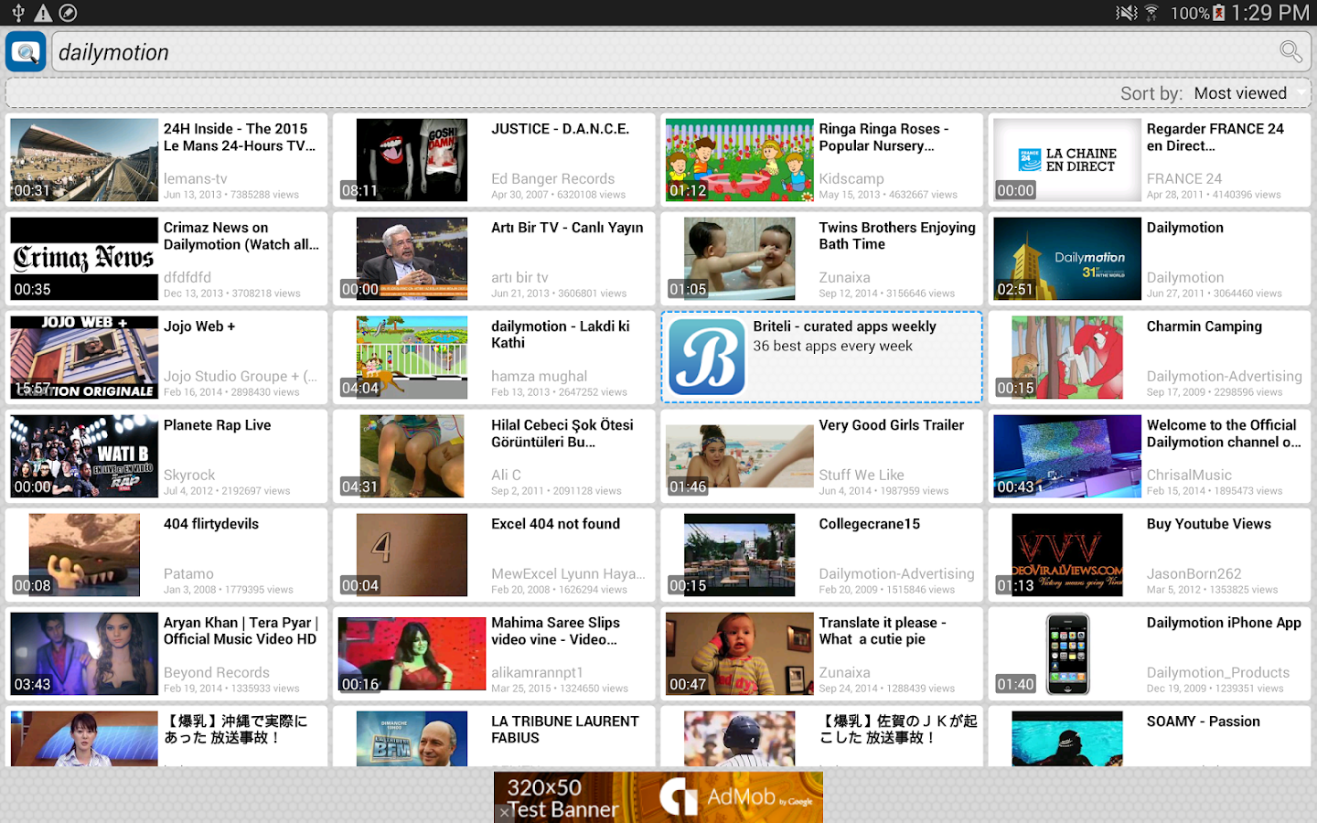
Task: Open the Dailymotion iPhone App thumbnail
Action: (x=1067, y=654)
